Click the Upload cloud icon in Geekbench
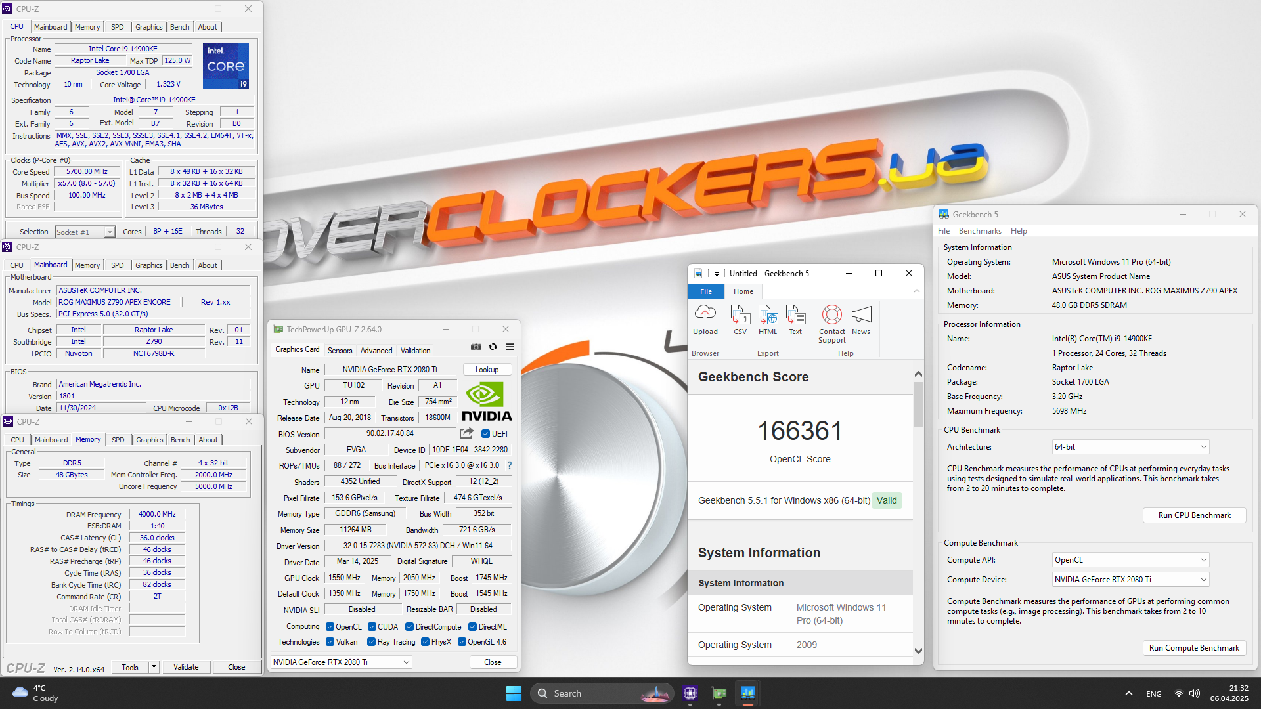The width and height of the screenshot is (1261, 709). [x=705, y=314]
